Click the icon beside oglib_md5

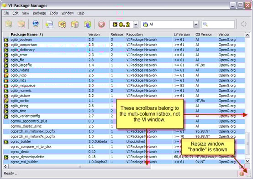point(6,81)
